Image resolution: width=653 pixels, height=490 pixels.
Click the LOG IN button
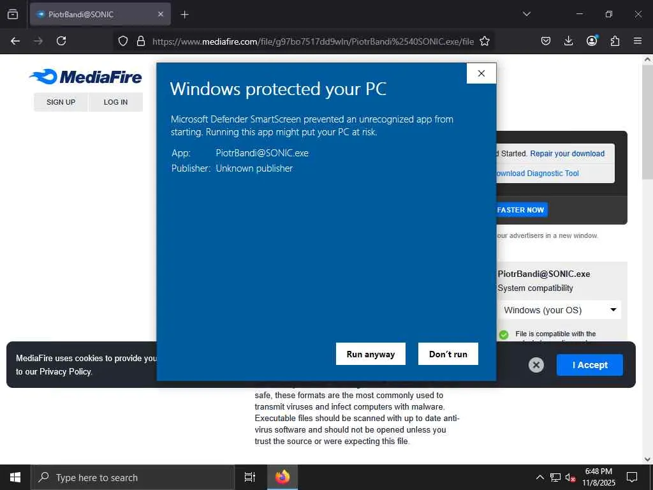[116, 102]
